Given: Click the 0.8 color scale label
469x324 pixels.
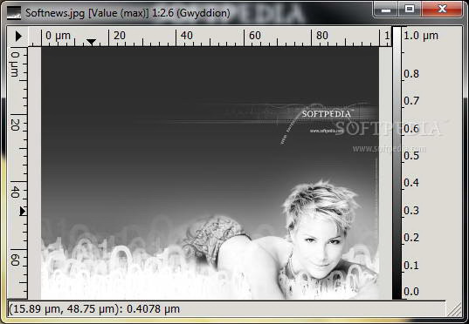Looking at the screenshot, I should [411, 74].
